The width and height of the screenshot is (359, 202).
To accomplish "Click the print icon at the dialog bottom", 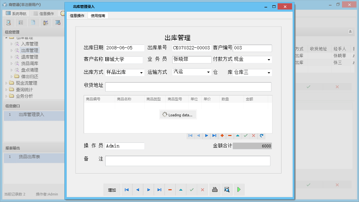I will [x=215, y=190].
